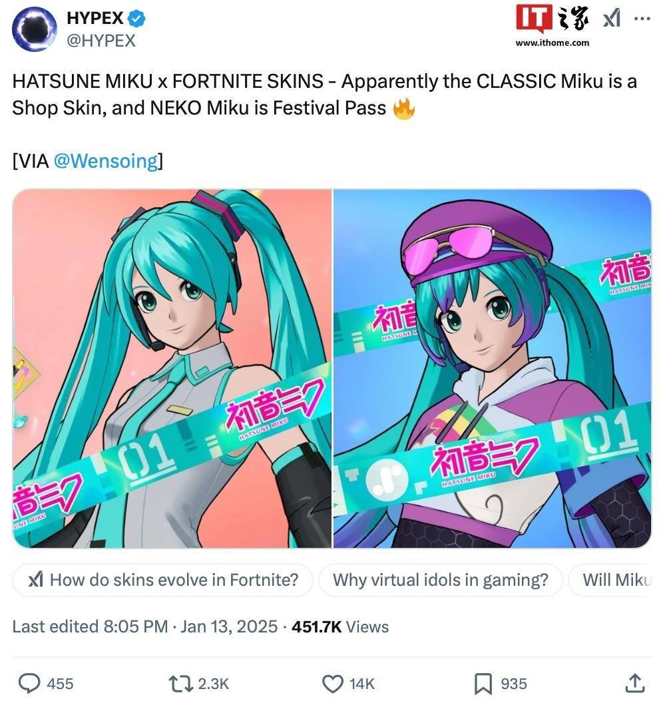Screen dimensions: 663x707
Task: Open the Grok icon in header
Action: click(612, 19)
